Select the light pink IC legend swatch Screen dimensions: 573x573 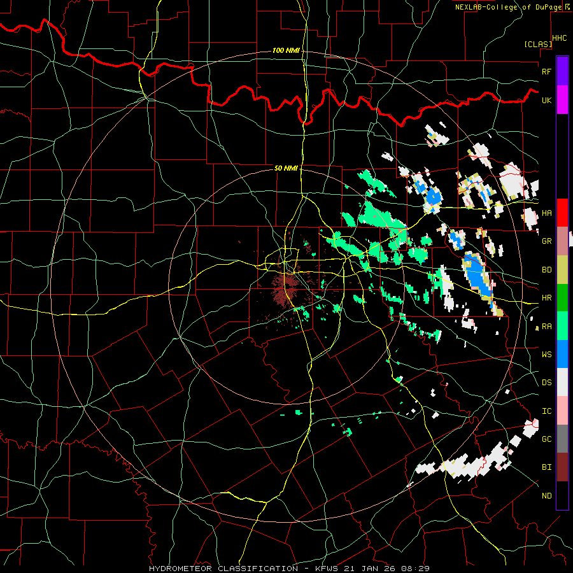pos(562,411)
